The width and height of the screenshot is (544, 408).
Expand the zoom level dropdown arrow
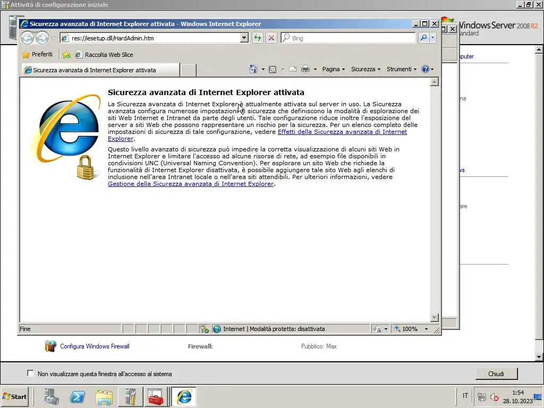tap(427, 329)
